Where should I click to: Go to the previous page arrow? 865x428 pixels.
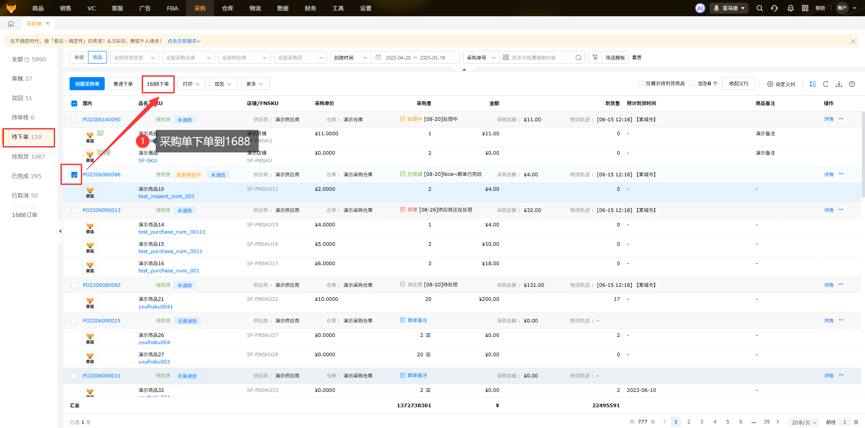665,422
